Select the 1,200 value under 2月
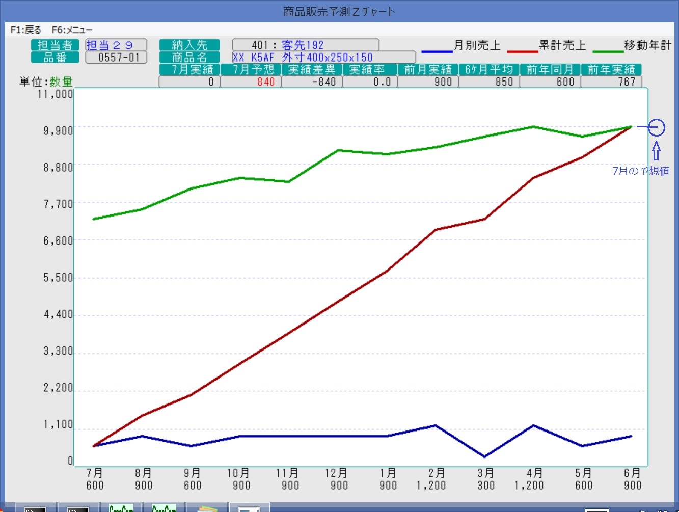Viewport: 679px width, 512px height. click(431, 486)
